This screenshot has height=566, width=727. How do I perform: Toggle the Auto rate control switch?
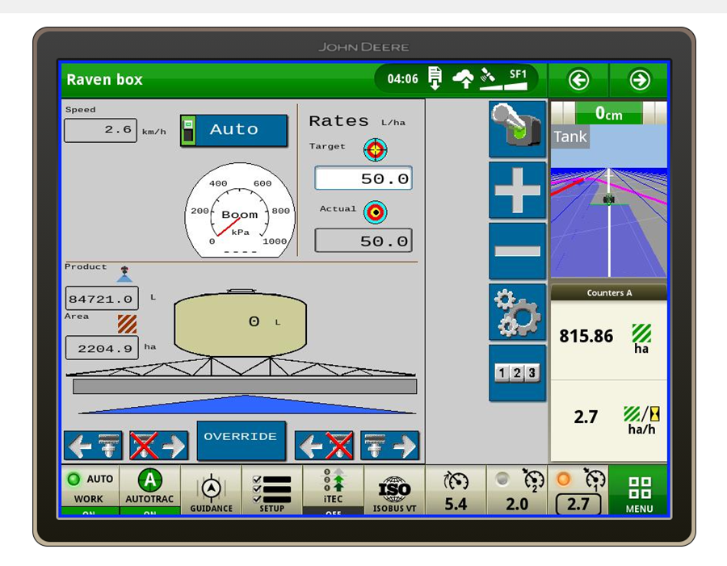(233, 131)
